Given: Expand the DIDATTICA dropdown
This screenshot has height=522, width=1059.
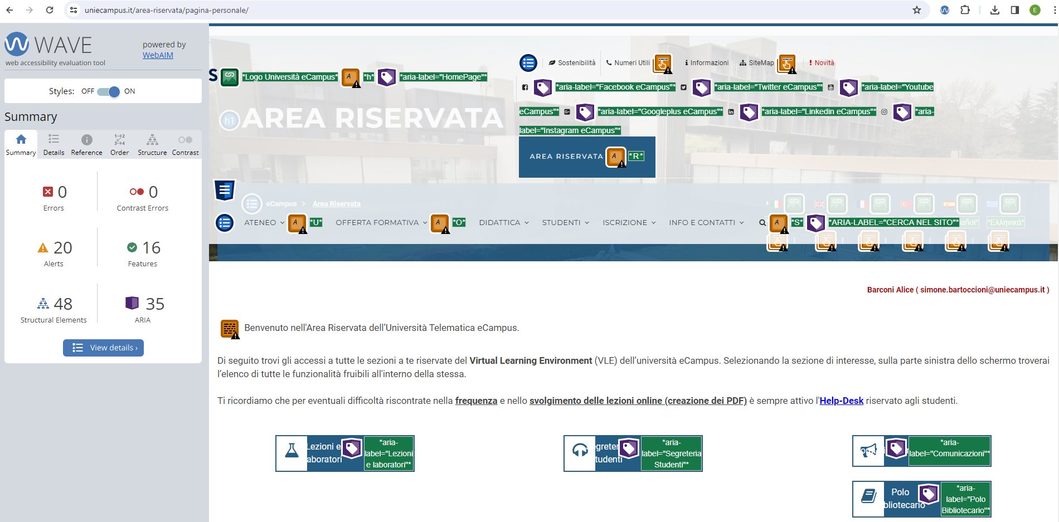Looking at the screenshot, I should point(504,222).
